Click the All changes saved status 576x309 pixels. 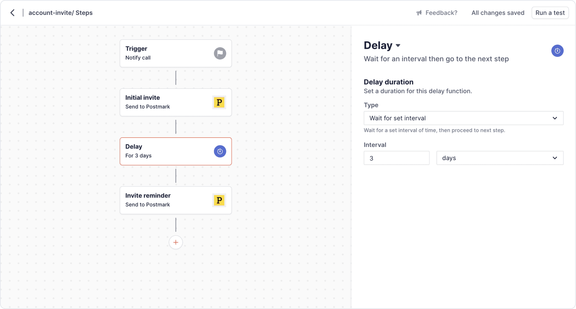498,13
